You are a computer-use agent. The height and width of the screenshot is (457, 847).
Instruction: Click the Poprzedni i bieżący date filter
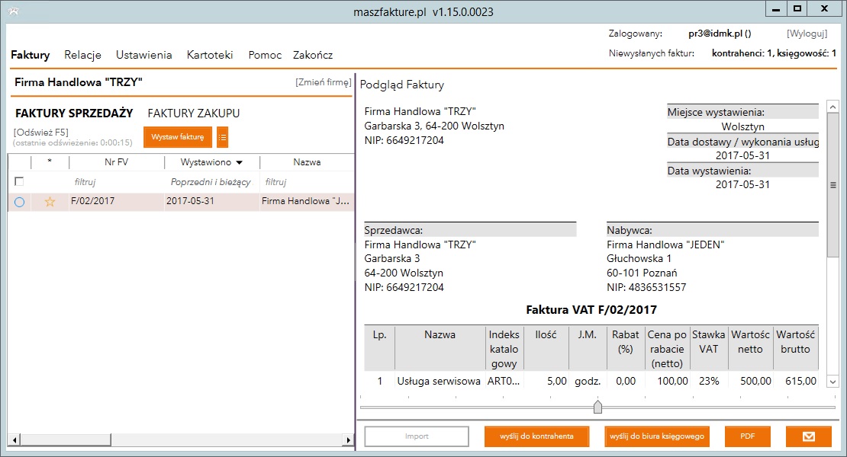pos(212,182)
